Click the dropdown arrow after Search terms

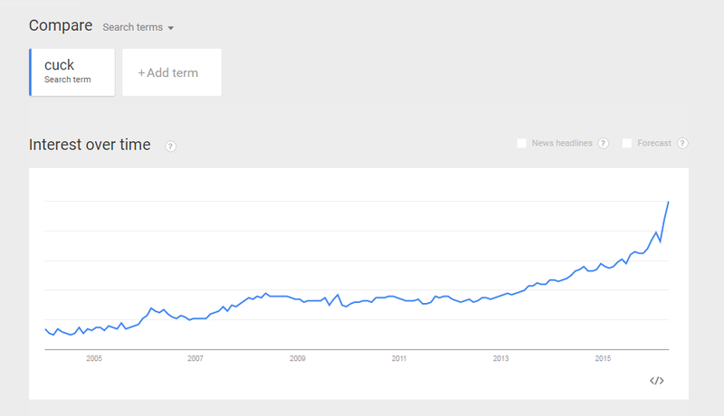pyautogui.click(x=171, y=28)
